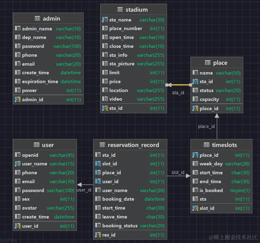Screen dimensions: 260x243
Task: Select the varchar(100) type of admin password
Action: pyautogui.click(x=67, y=46)
